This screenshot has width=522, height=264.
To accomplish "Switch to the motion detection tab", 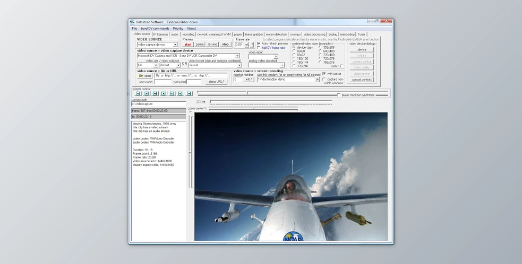I will 276,34.
